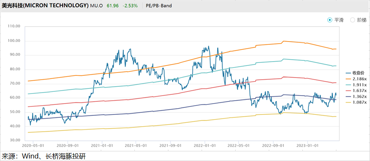This screenshot has height=161, width=370.
Task: Select the 平滑 radio button
Action: point(329,20)
